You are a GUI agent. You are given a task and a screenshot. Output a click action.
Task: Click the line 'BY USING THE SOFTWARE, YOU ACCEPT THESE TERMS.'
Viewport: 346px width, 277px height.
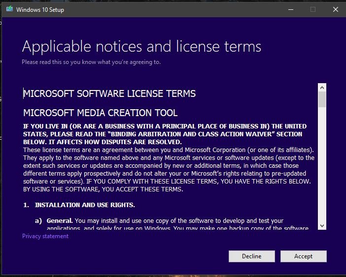pyautogui.click(x=103, y=189)
